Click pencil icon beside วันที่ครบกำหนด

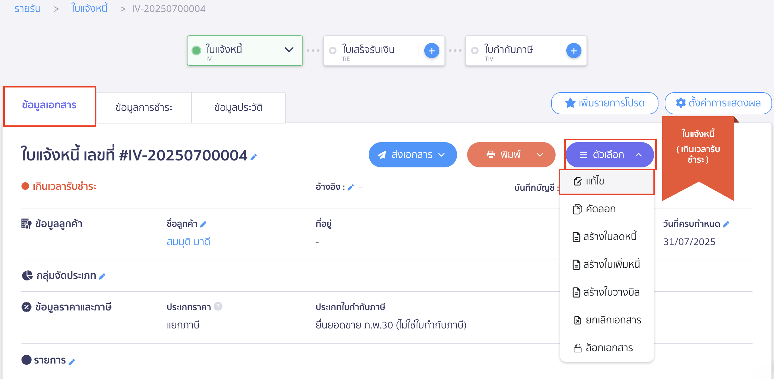(726, 224)
